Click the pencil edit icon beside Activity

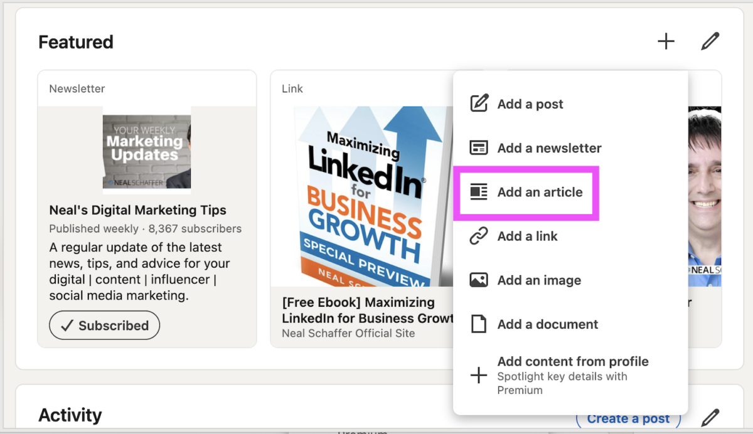click(x=710, y=418)
